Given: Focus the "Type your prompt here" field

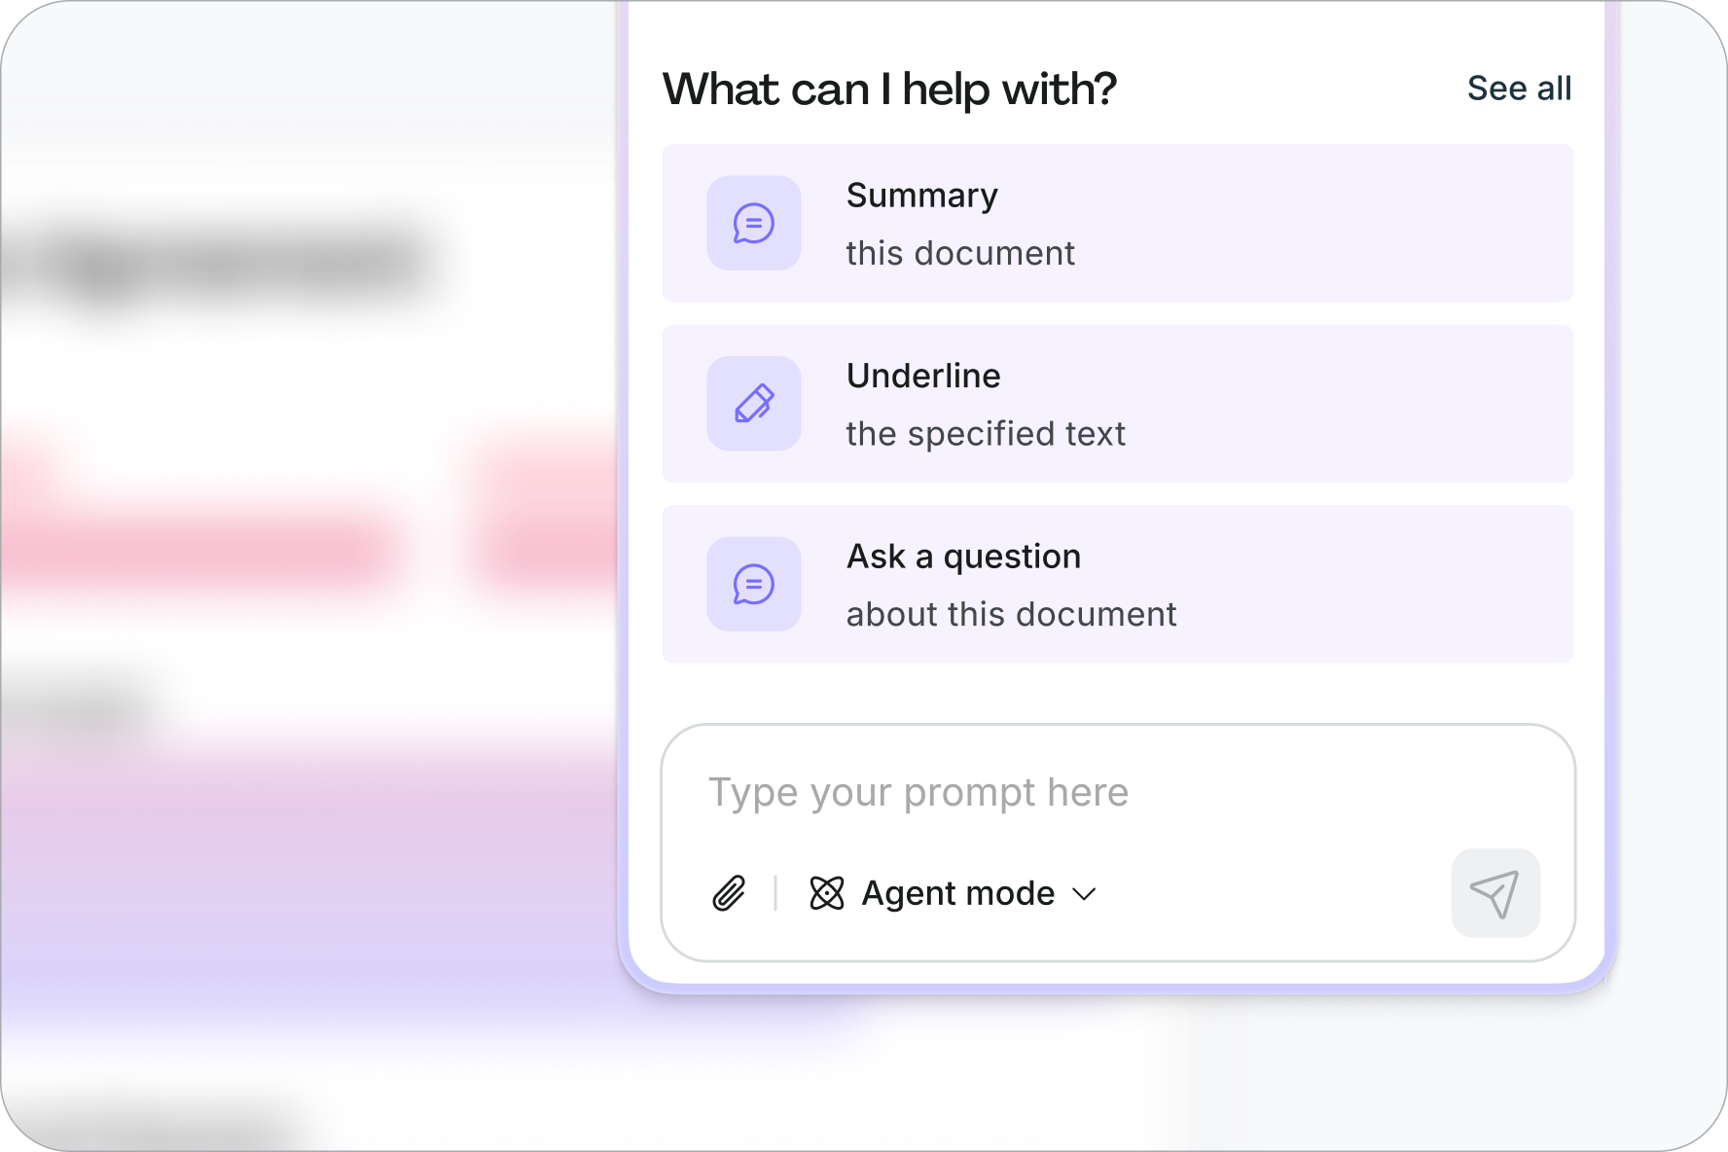Looking at the screenshot, I should coord(1070,793).
